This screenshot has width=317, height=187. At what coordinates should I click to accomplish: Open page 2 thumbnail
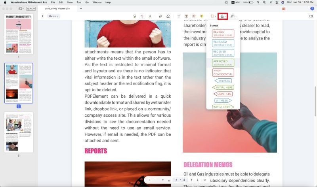[x=19, y=83]
